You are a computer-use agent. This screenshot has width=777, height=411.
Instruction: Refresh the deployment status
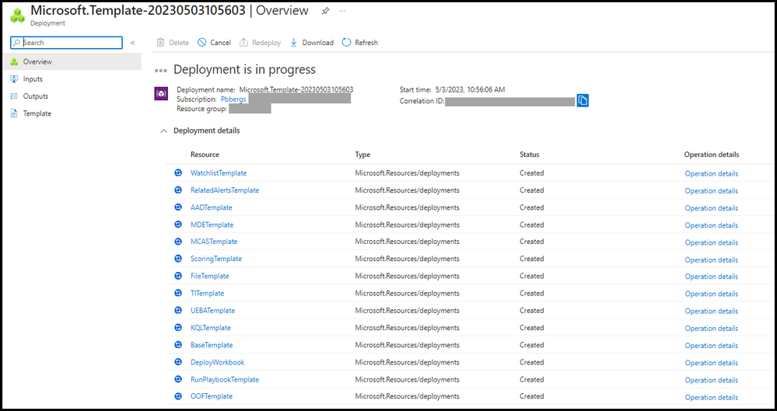point(360,43)
